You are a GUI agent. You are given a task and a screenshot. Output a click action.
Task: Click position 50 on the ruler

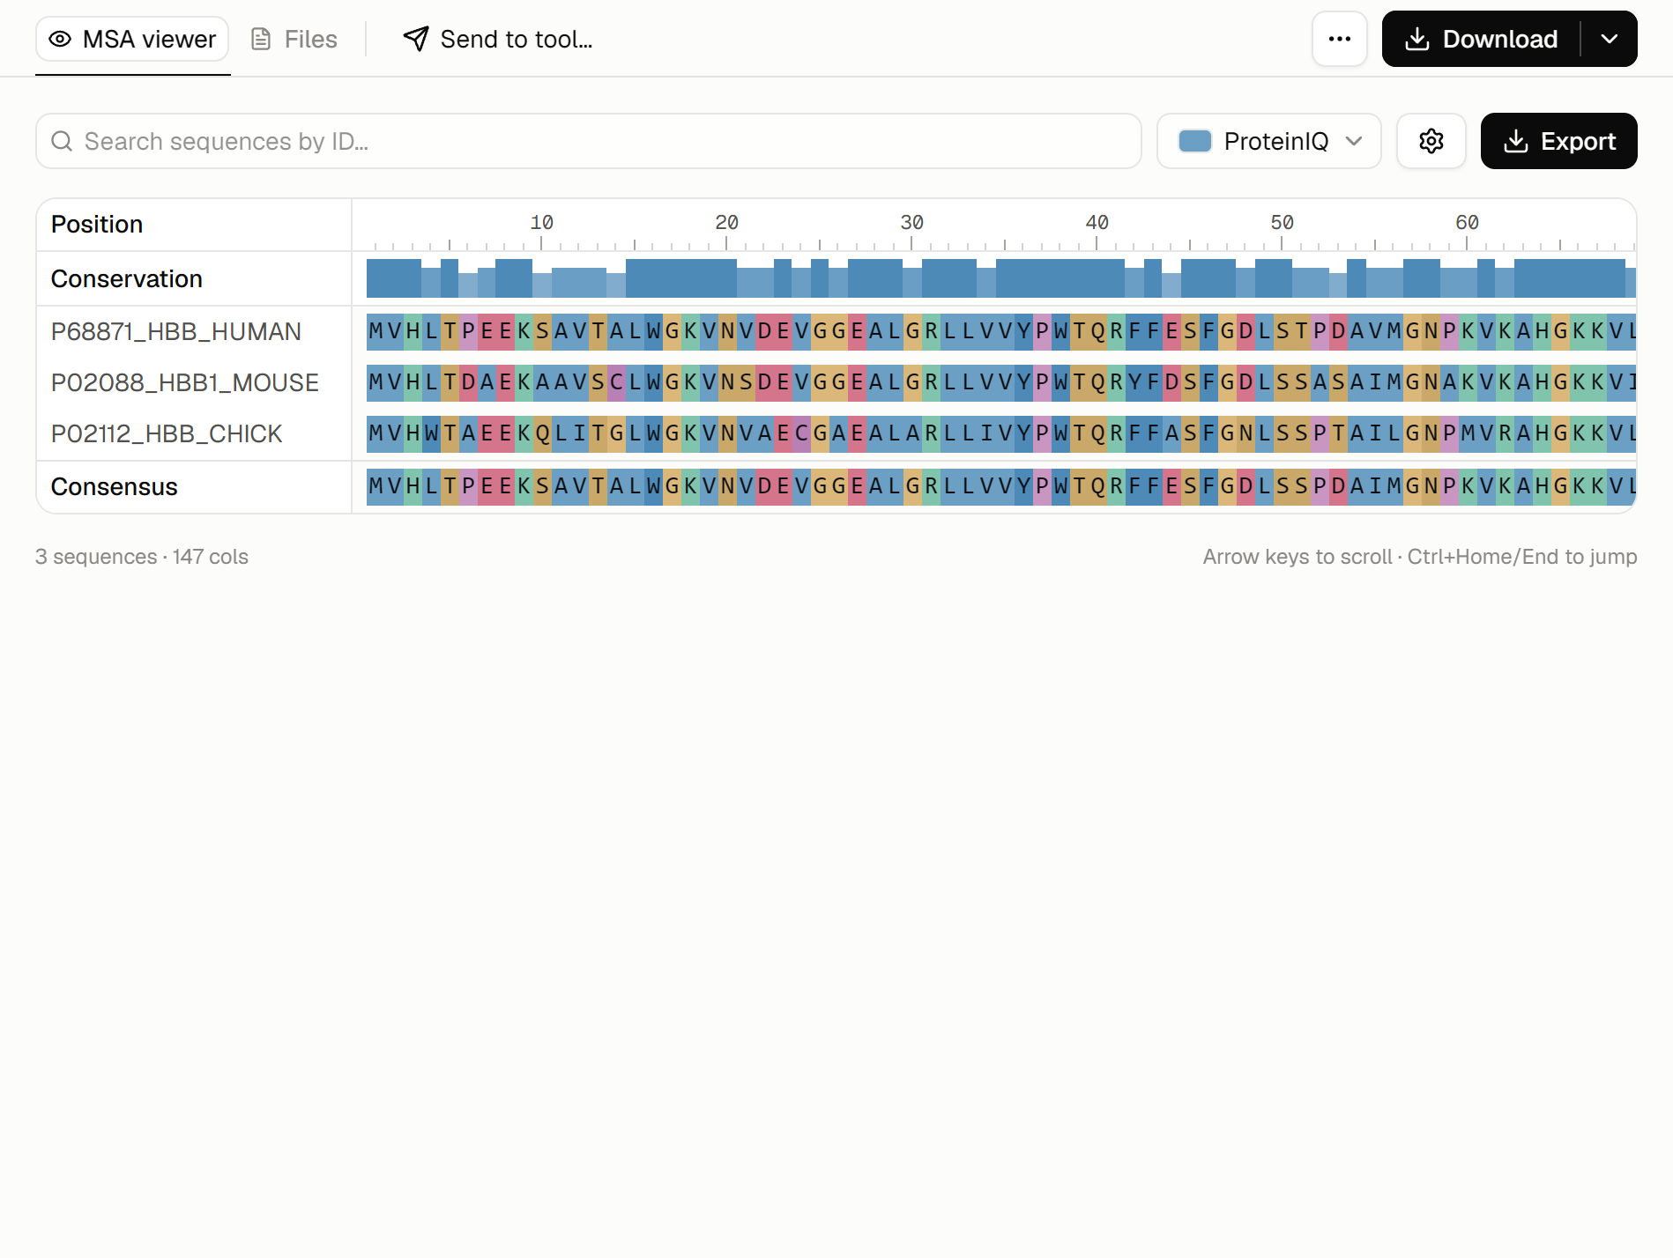tap(1282, 223)
